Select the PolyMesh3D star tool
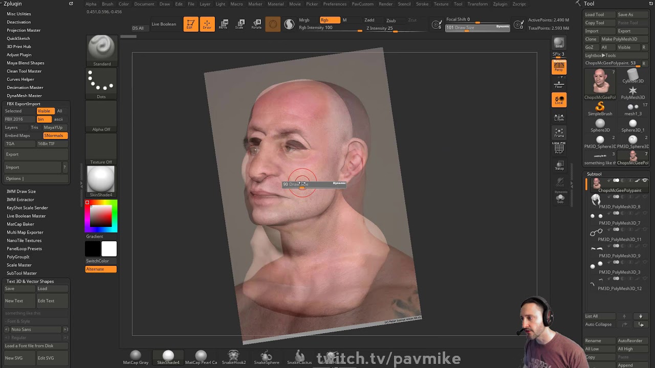This screenshot has height=368, width=655. pyautogui.click(x=633, y=93)
